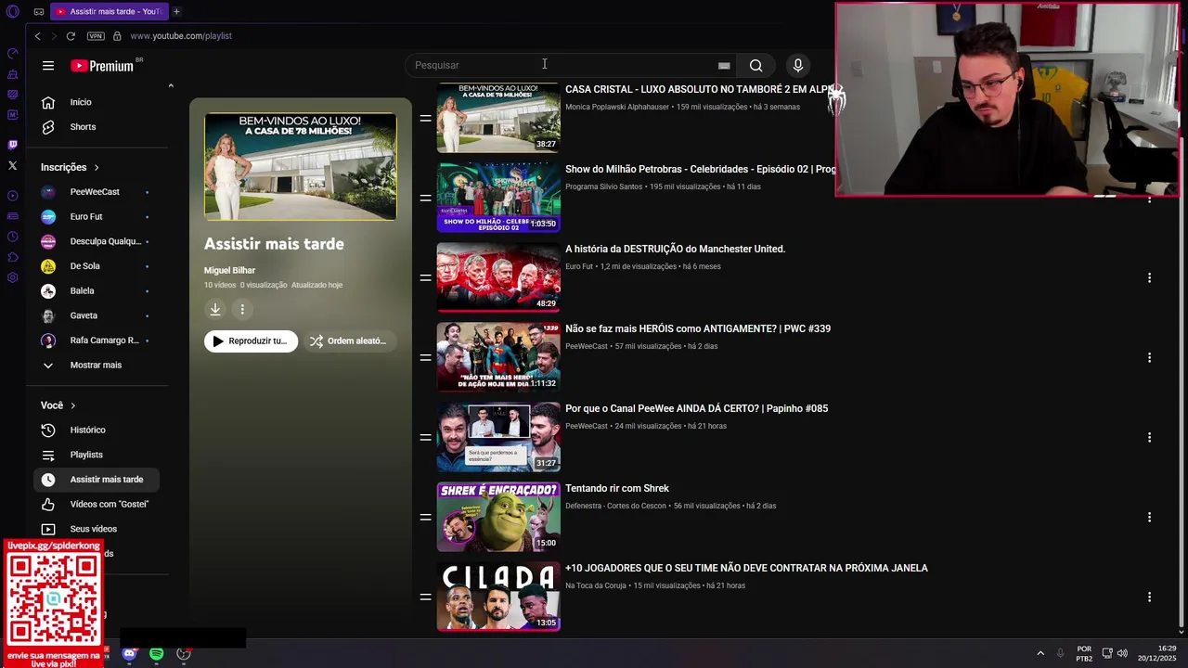Screen dimensions: 1188x668
Task: Grab the reorder handle of CASA CRISTAL video
Action: [x=425, y=118]
